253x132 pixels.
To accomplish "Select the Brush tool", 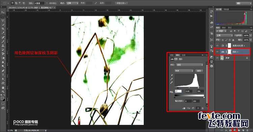I will [3, 42].
